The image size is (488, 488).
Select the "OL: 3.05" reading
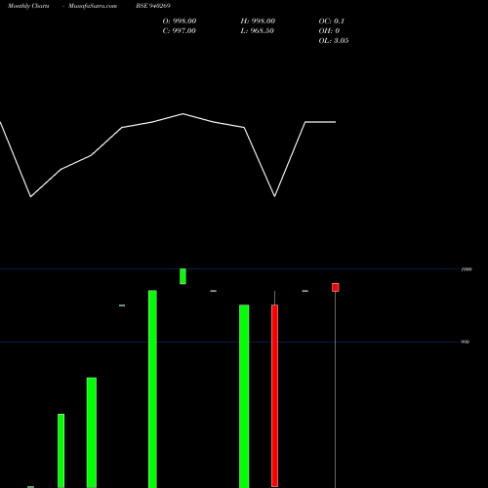click(x=334, y=40)
